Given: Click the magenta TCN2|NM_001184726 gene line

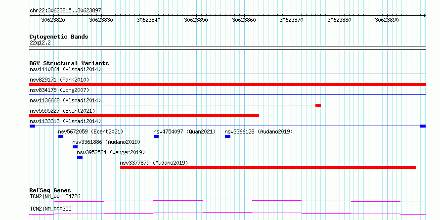Looking at the screenshot, I should click(227, 201).
